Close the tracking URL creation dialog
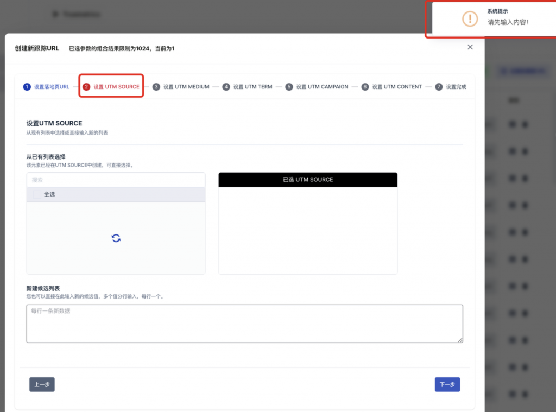The image size is (556, 412). tap(470, 47)
